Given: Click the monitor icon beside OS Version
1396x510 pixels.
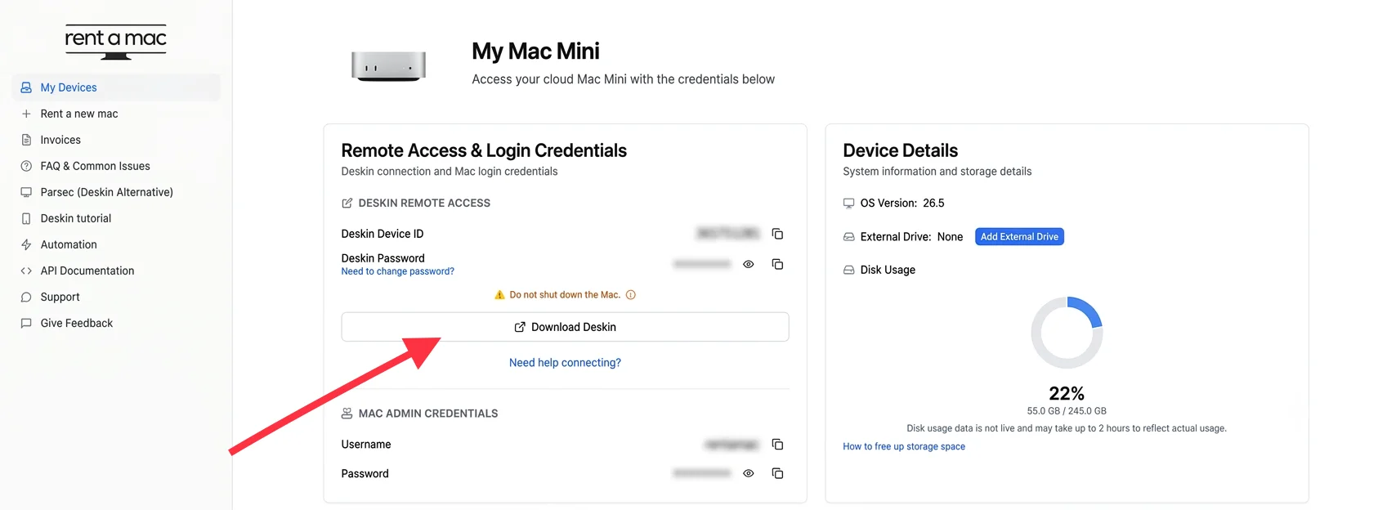Looking at the screenshot, I should click(x=849, y=203).
